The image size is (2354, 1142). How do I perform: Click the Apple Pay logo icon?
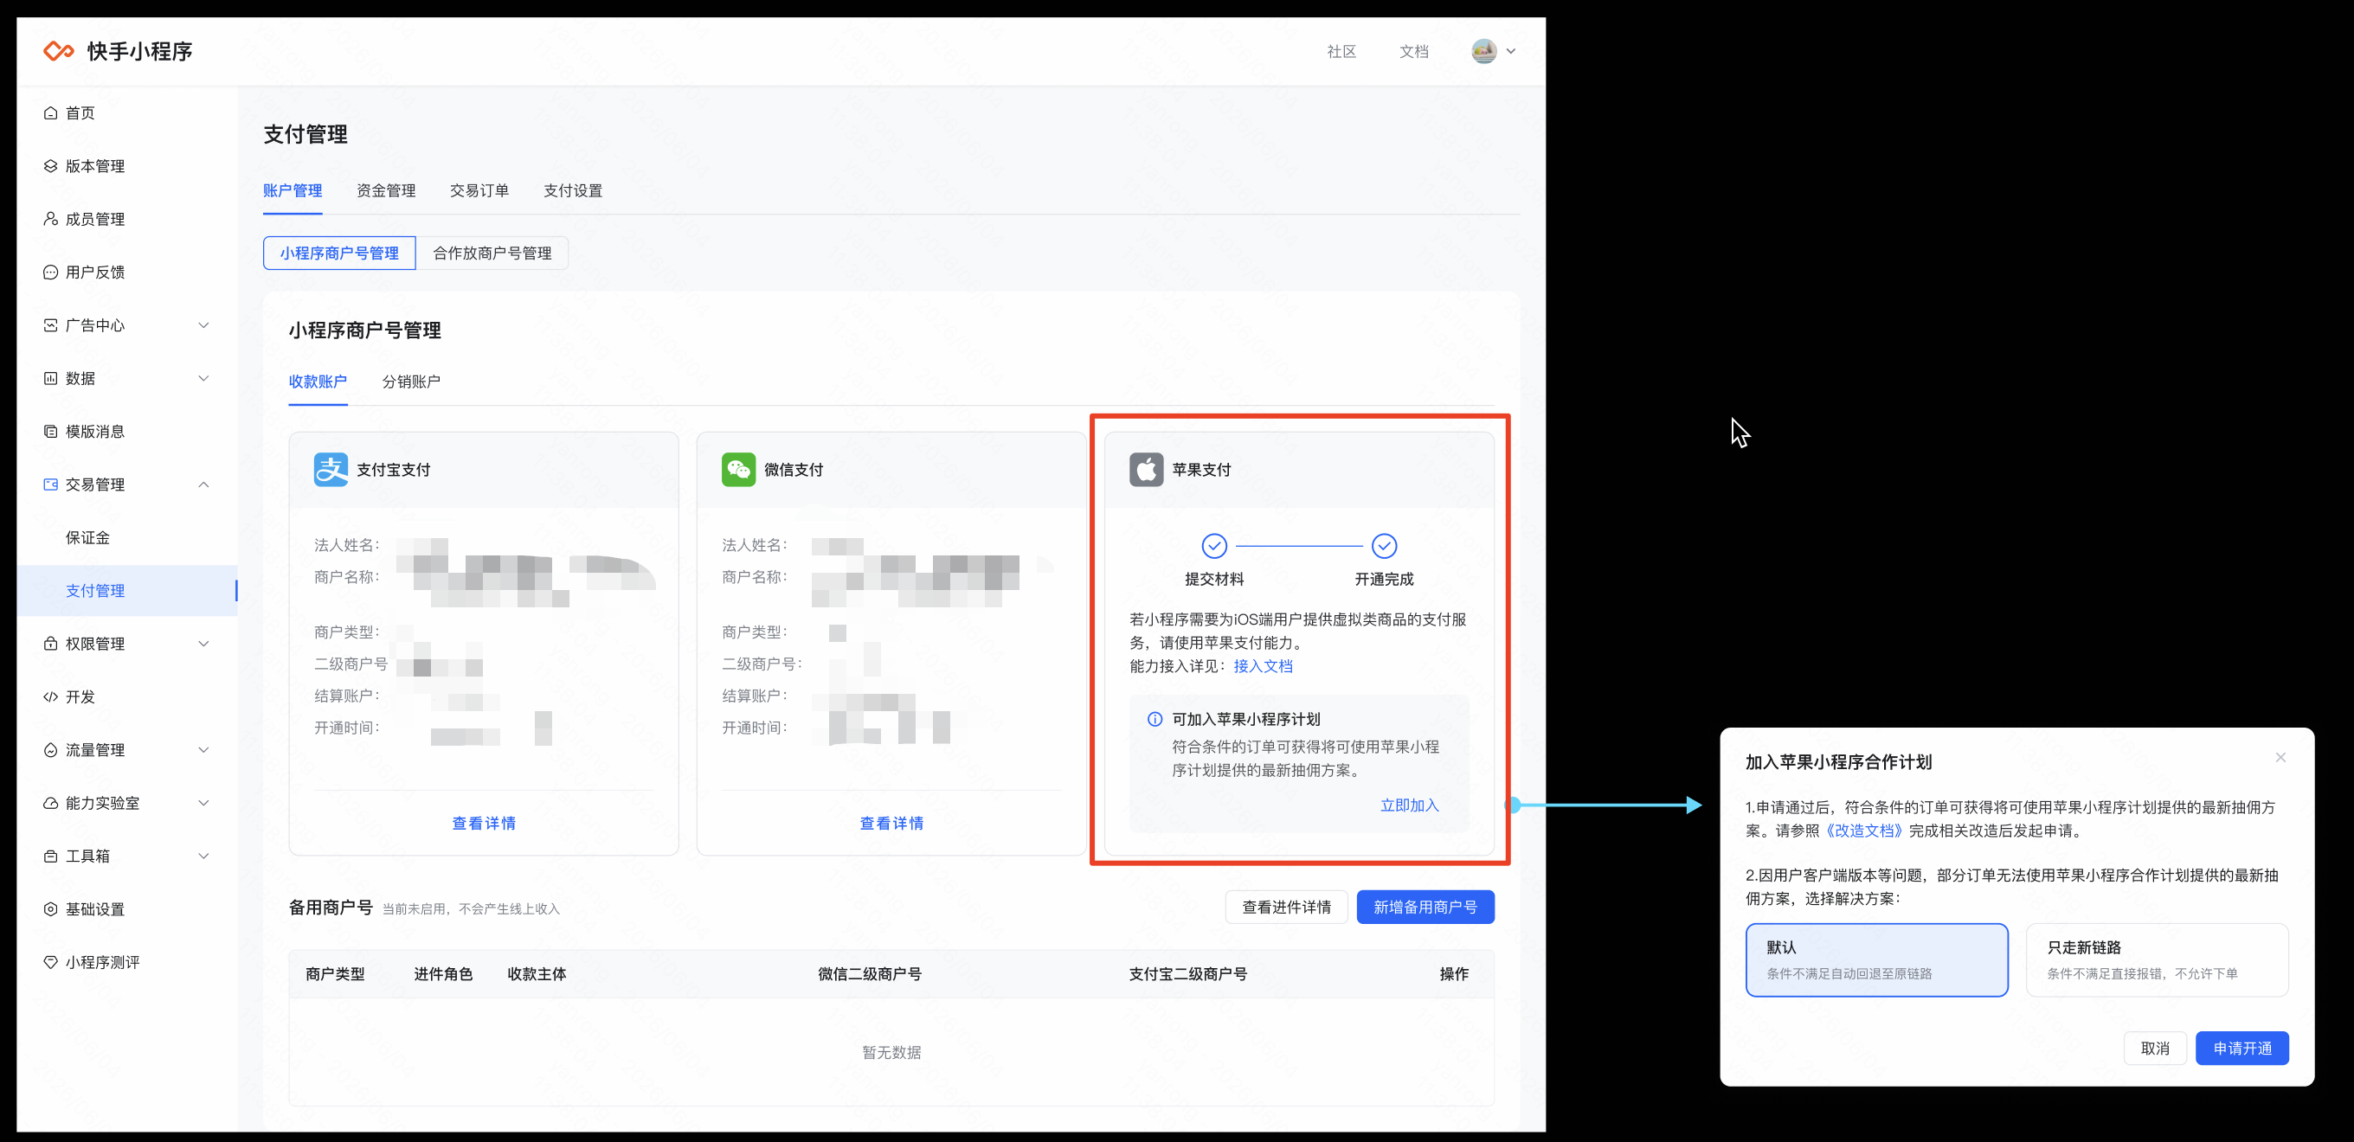point(1146,470)
